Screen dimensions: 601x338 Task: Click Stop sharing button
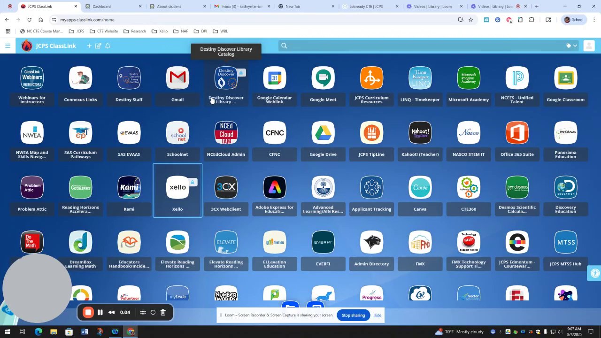(353, 315)
